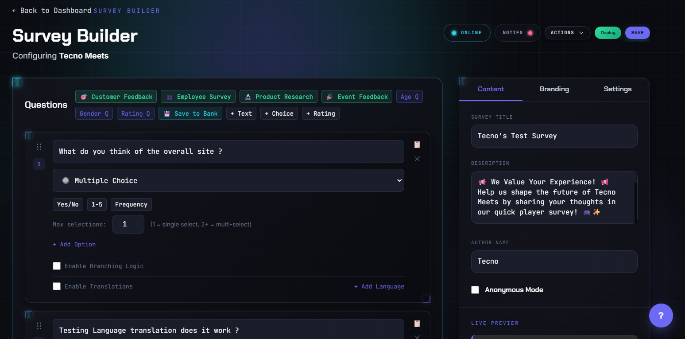Apply the Employee Survey template
This screenshot has width=685, height=339.
(x=198, y=97)
